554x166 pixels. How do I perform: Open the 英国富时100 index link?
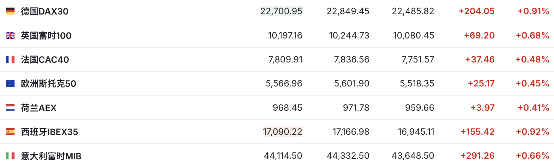click(x=46, y=36)
